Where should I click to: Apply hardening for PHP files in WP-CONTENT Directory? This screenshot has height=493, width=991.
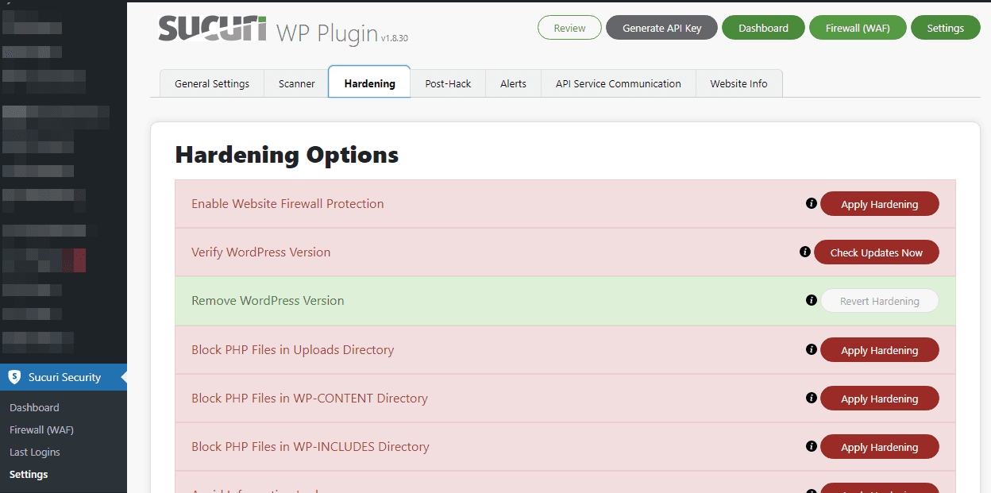click(879, 399)
